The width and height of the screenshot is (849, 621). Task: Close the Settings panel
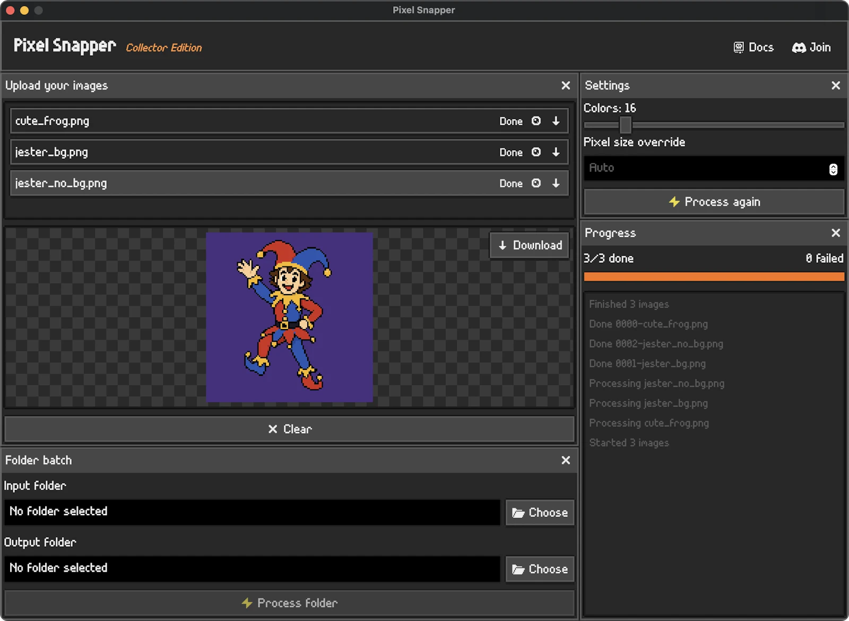(836, 85)
